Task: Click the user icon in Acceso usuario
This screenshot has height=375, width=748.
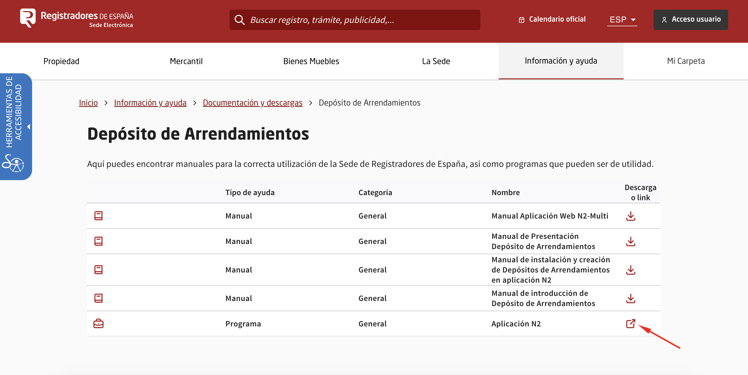Action: tap(665, 19)
